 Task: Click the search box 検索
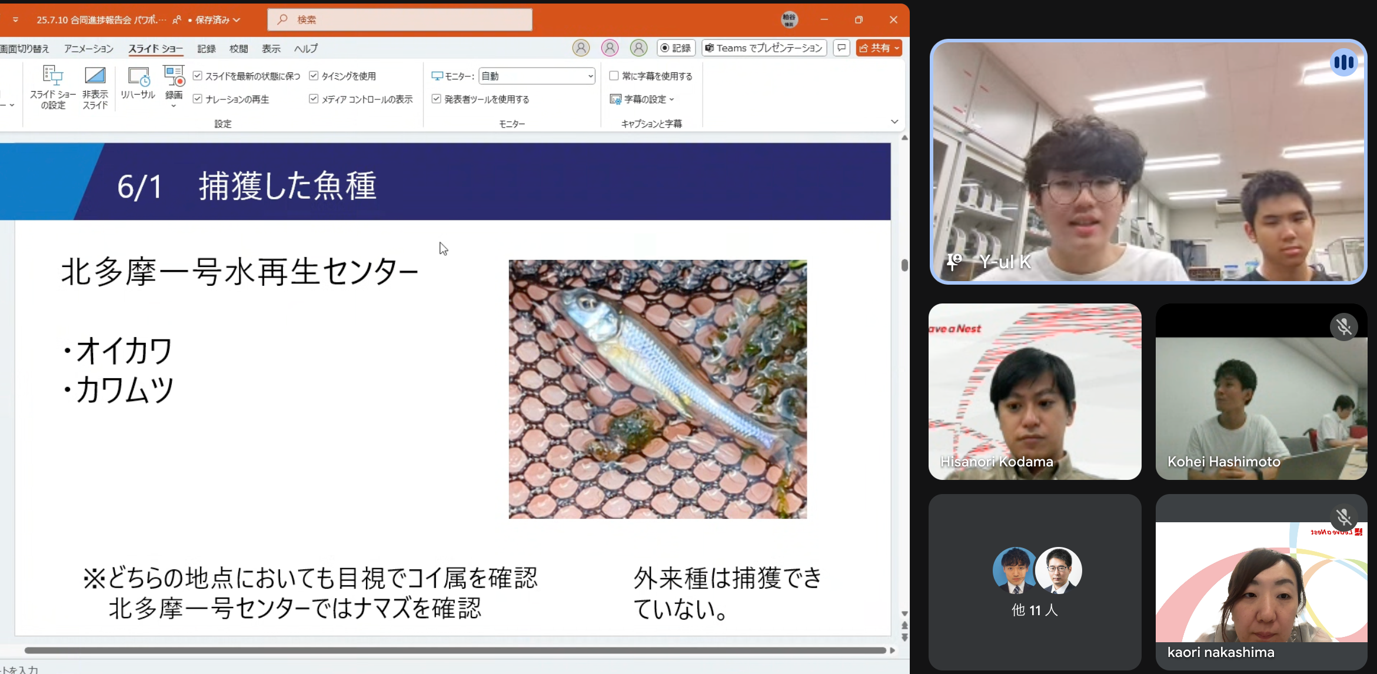(x=400, y=19)
